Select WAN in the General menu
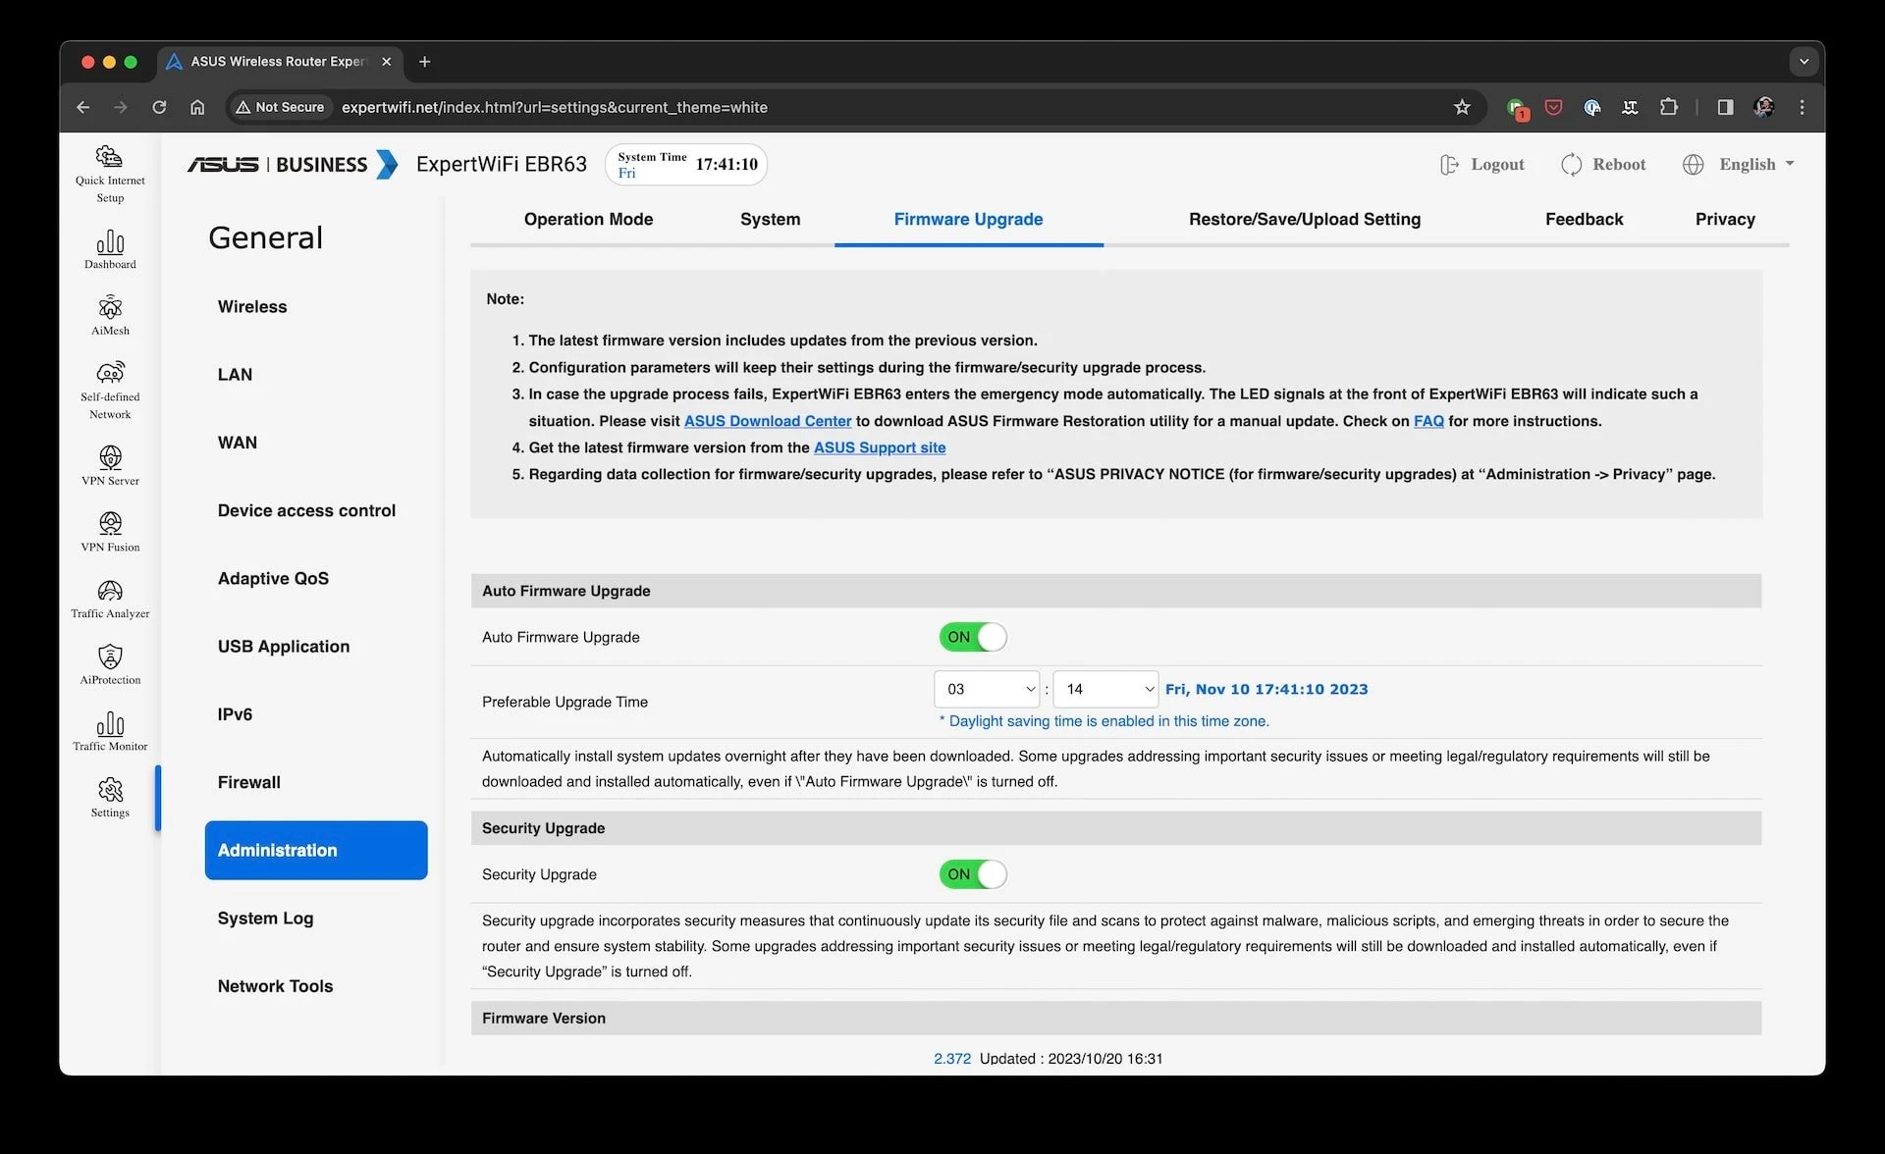This screenshot has width=1885, height=1154. tap(238, 443)
